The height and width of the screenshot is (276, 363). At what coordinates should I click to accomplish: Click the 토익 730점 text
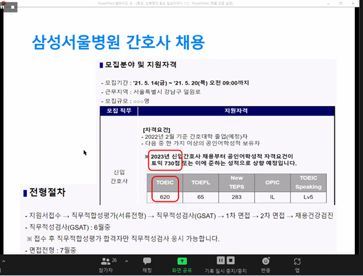pyautogui.click(x=165, y=163)
